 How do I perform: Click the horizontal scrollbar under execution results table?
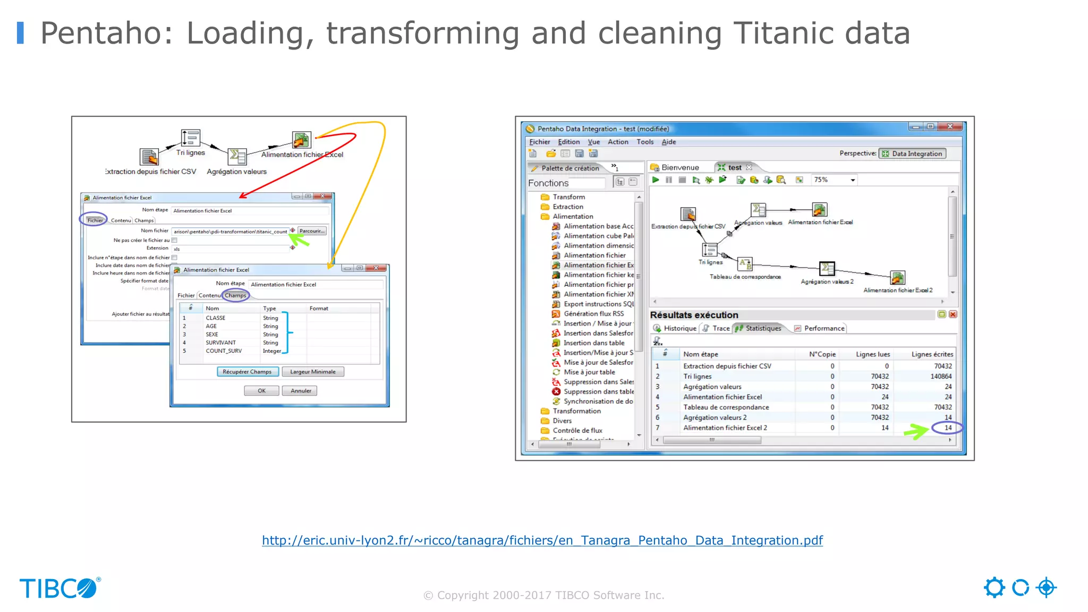[712, 440]
